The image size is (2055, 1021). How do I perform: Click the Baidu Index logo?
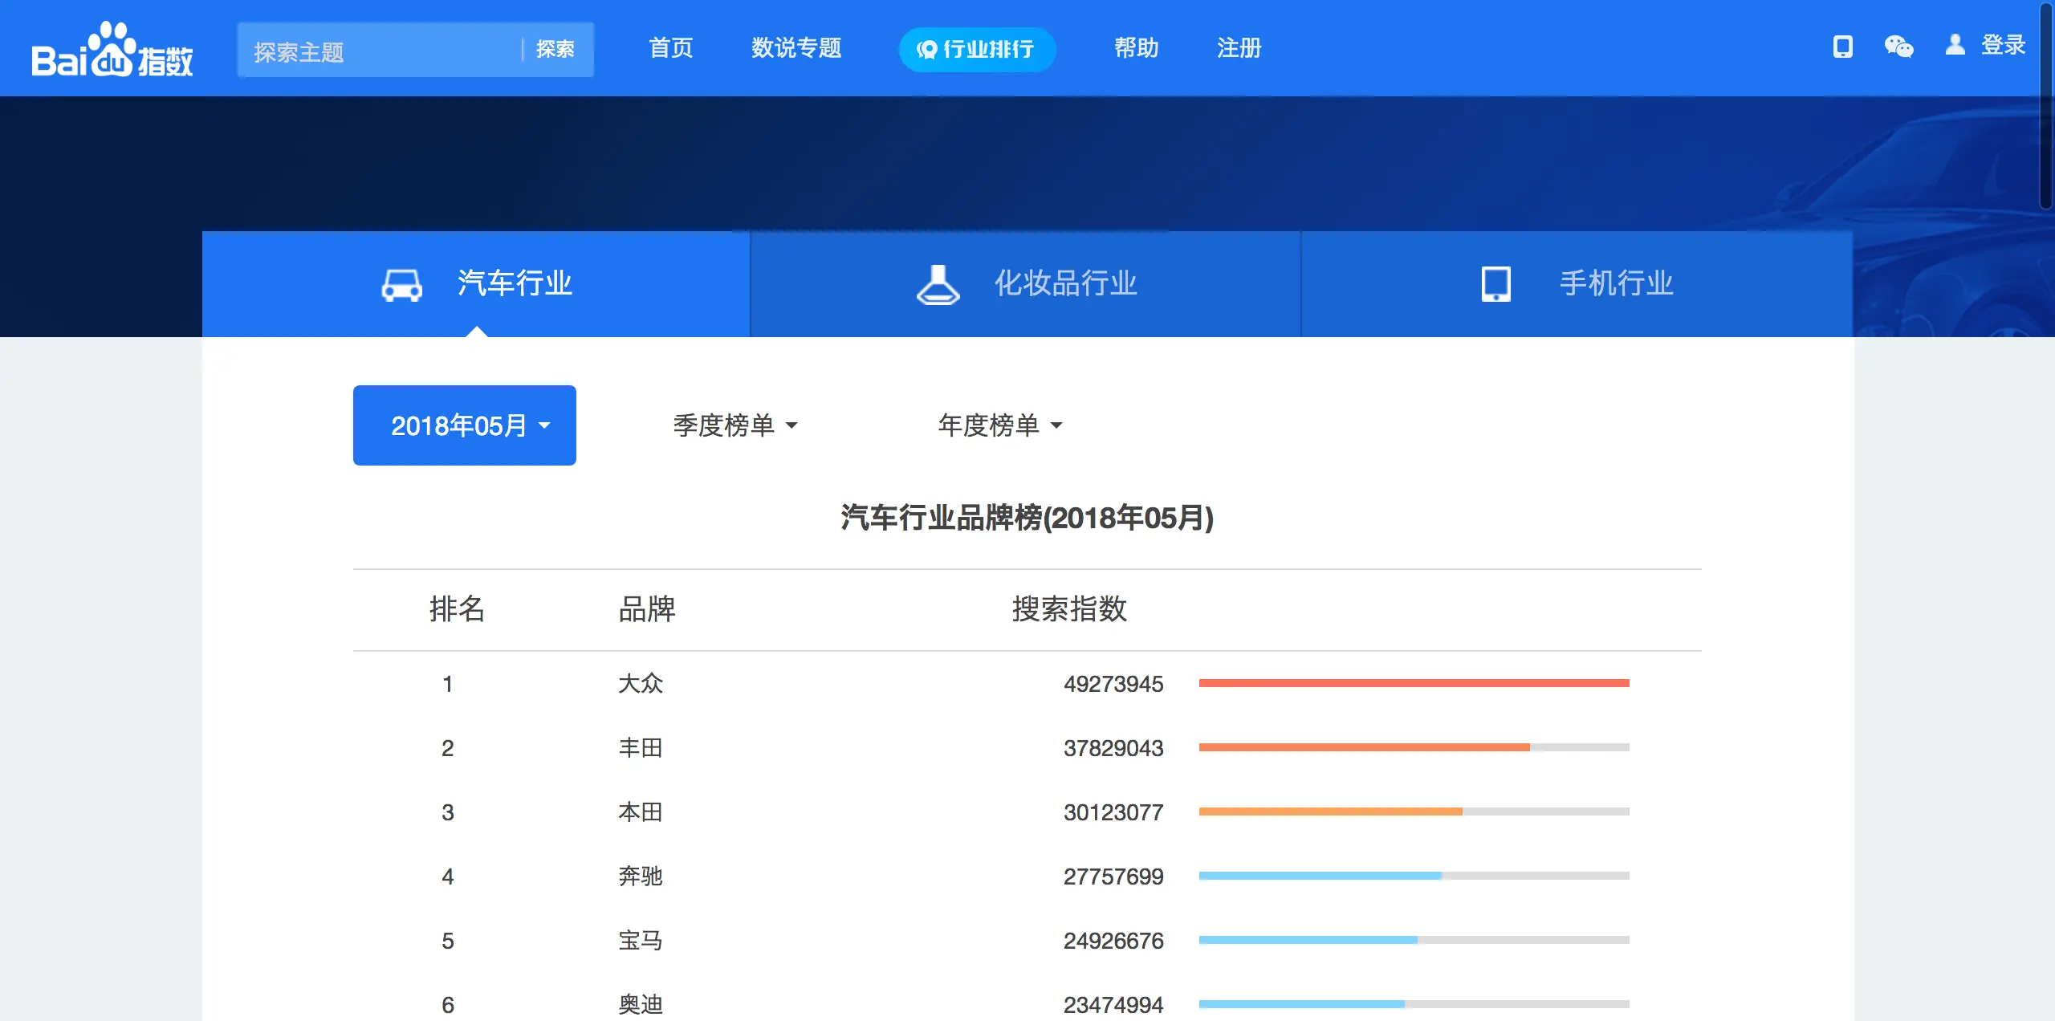click(x=112, y=50)
